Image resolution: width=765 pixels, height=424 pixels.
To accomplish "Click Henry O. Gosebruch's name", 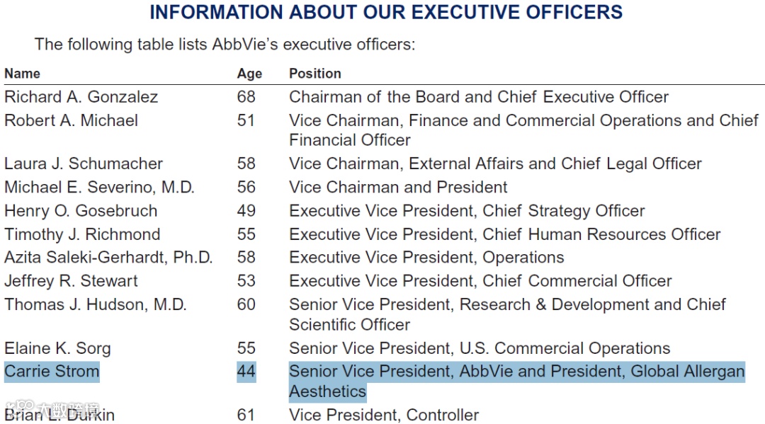I will pyautogui.click(x=81, y=211).
